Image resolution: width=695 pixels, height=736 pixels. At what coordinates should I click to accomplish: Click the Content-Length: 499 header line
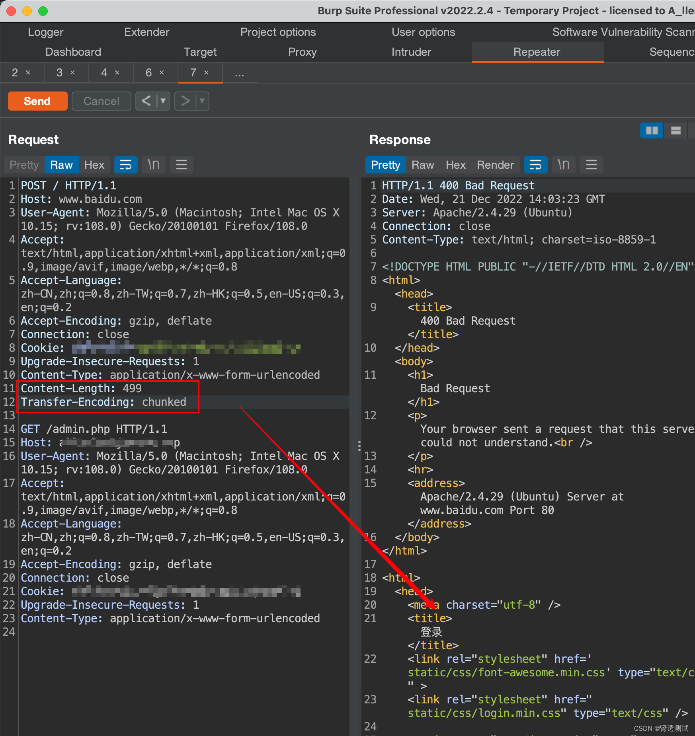(x=81, y=388)
